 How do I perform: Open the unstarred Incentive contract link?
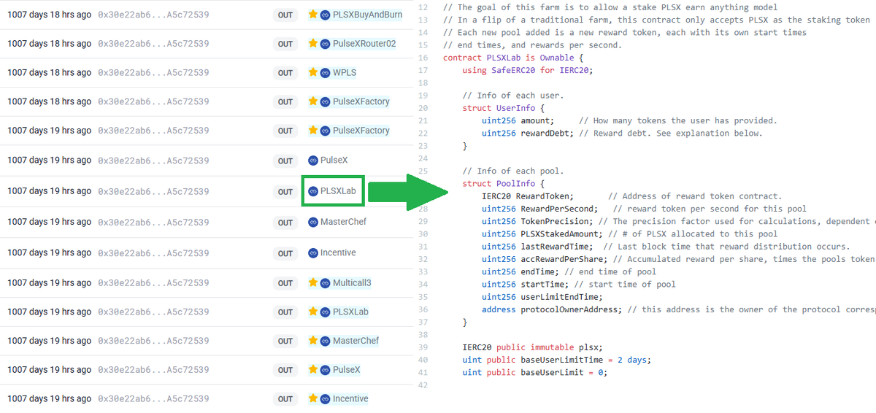tap(338, 252)
